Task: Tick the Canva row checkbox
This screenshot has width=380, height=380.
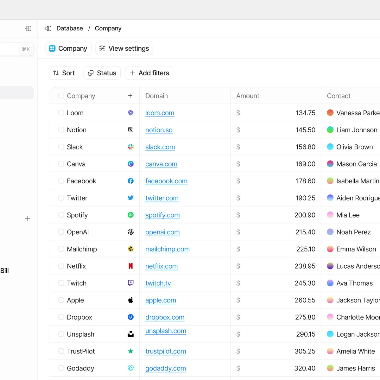Action: [61, 164]
